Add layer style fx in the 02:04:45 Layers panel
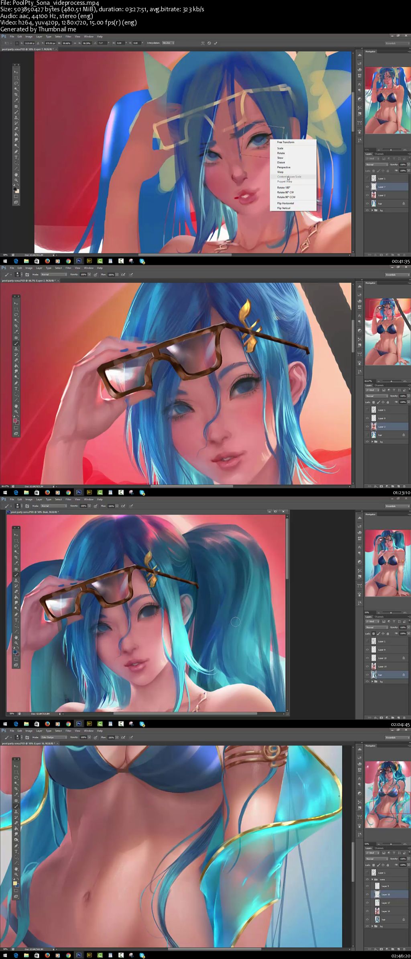Image resolution: width=411 pixels, height=959 pixels. click(x=376, y=718)
